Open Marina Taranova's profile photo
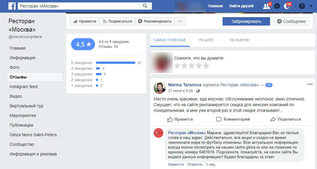The image size is (317, 169). [x=159, y=88]
